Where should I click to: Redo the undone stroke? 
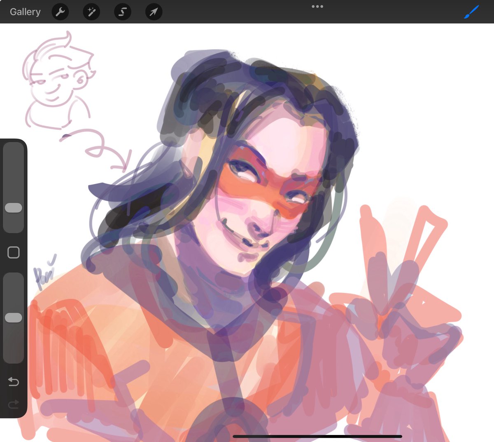coord(14,404)
